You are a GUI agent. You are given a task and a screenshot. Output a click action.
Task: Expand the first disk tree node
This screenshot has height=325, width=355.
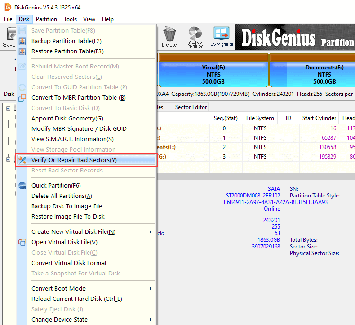click(x=8, y=109)
